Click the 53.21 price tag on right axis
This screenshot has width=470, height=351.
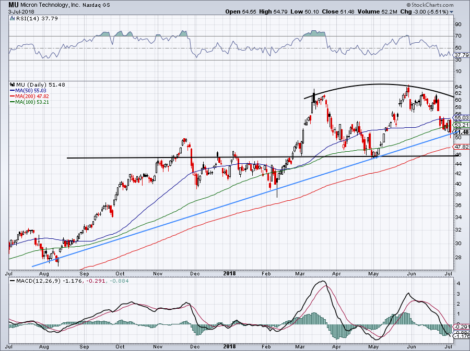(462, 125)
